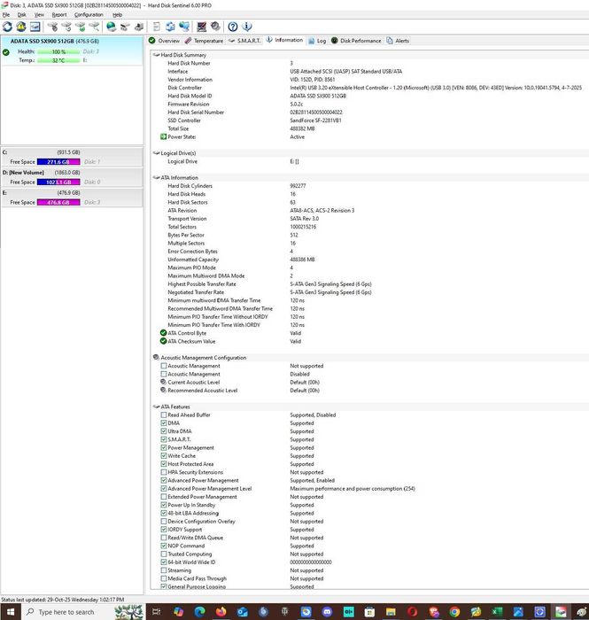Toggle the Device Configuration Overlay checkbox
The image size is (589, 620).
164,521
